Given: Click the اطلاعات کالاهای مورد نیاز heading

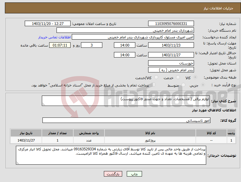Looking at the screenshot, I should click(214, 110).
